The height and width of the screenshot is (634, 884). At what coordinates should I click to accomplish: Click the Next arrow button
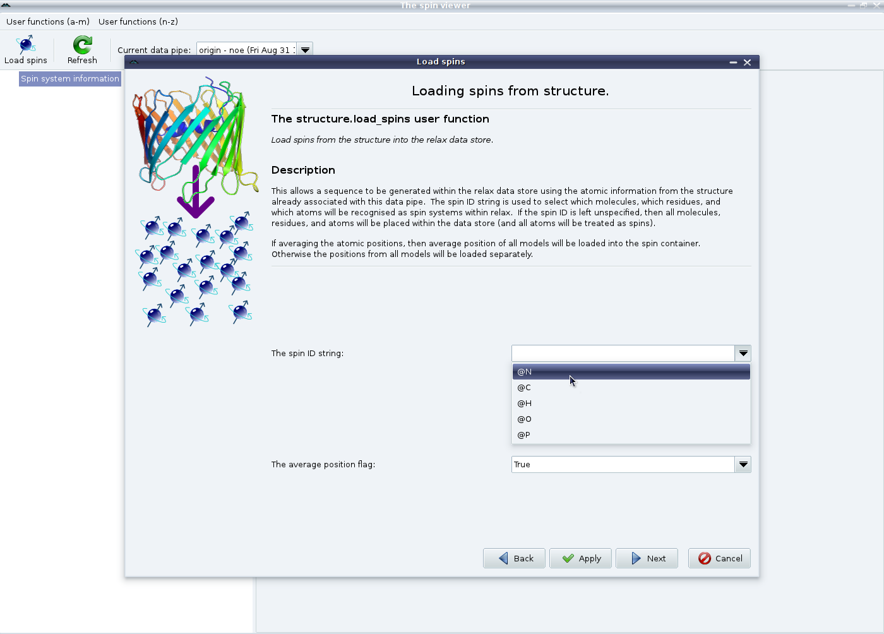(x=647, y=558)
